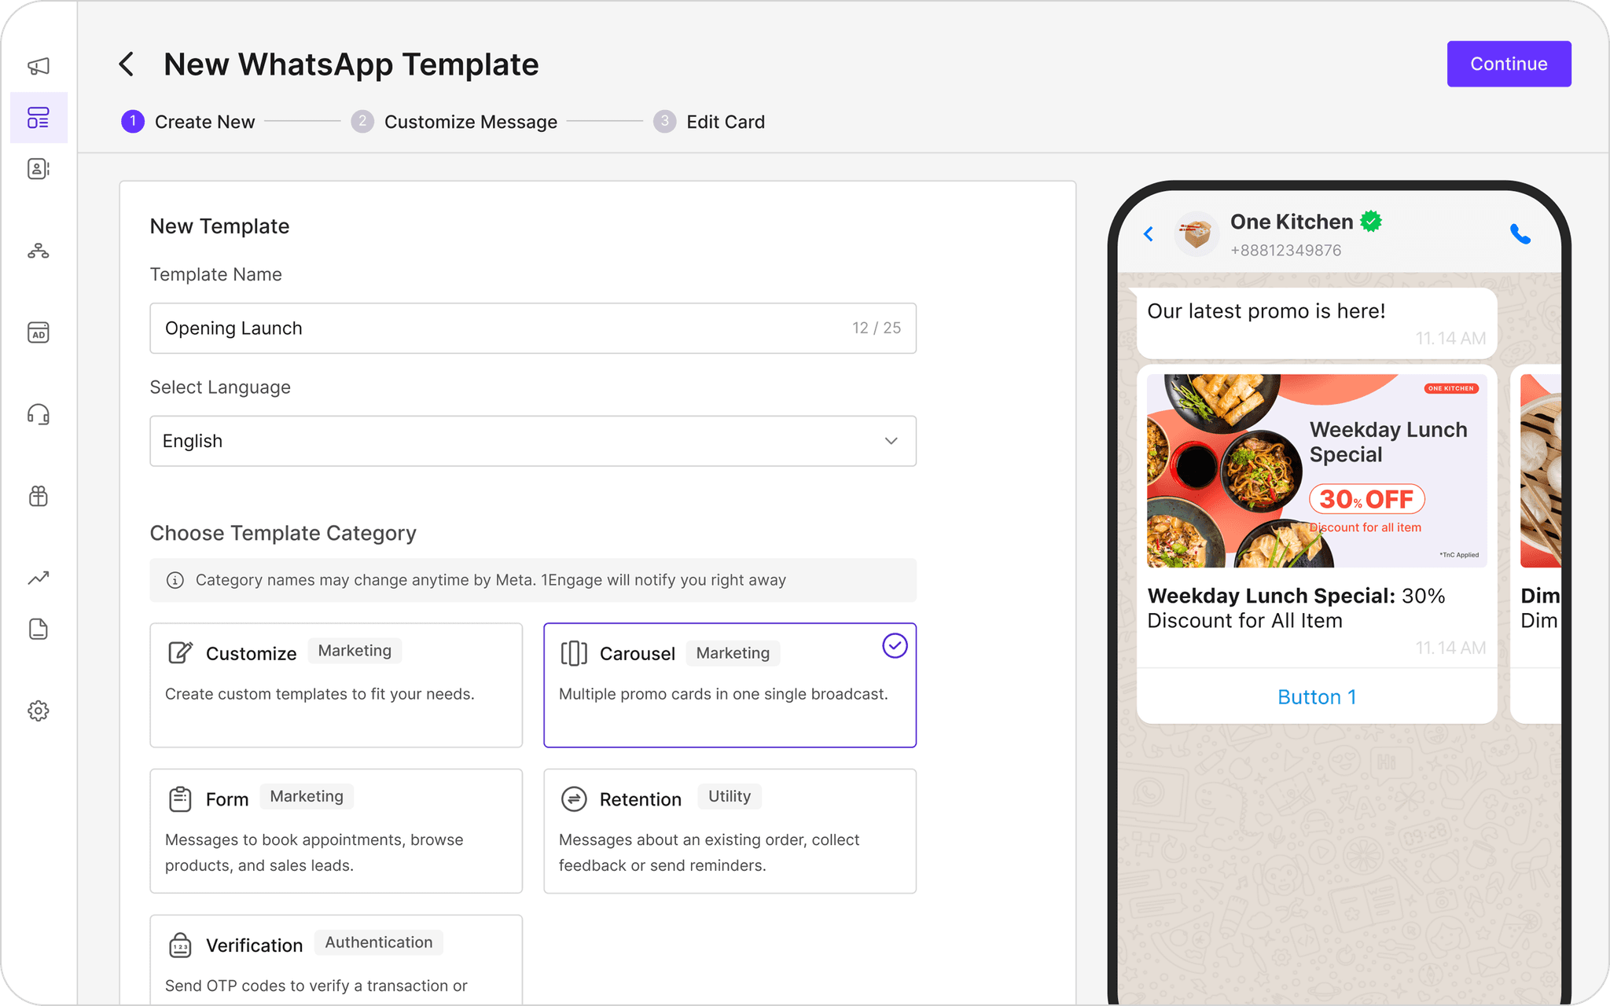Open the templates icon in sidebar
This screenshot has height=1006, width=1610.
[39, 118]
